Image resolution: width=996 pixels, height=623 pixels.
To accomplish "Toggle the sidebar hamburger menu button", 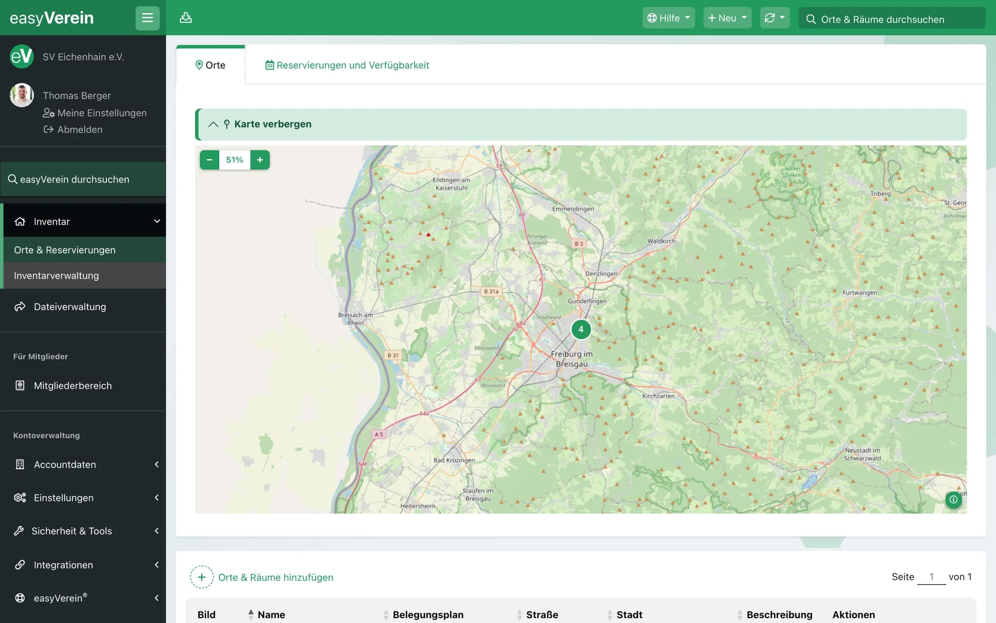I will click(x=147, y=18).
